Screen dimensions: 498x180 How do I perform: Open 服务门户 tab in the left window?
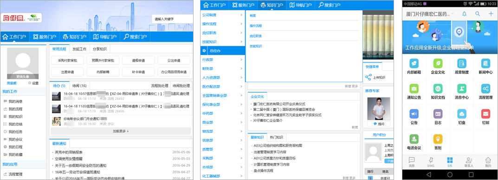(45, 37)
